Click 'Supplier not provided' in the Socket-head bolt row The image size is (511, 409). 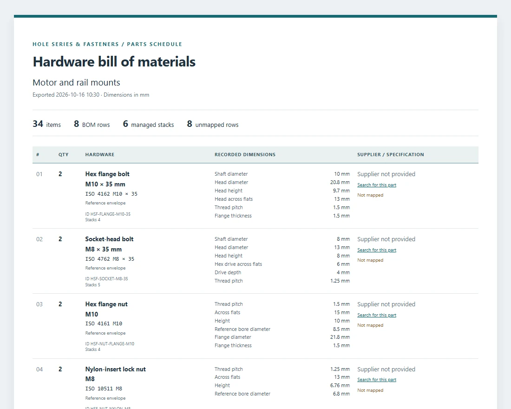386,239
